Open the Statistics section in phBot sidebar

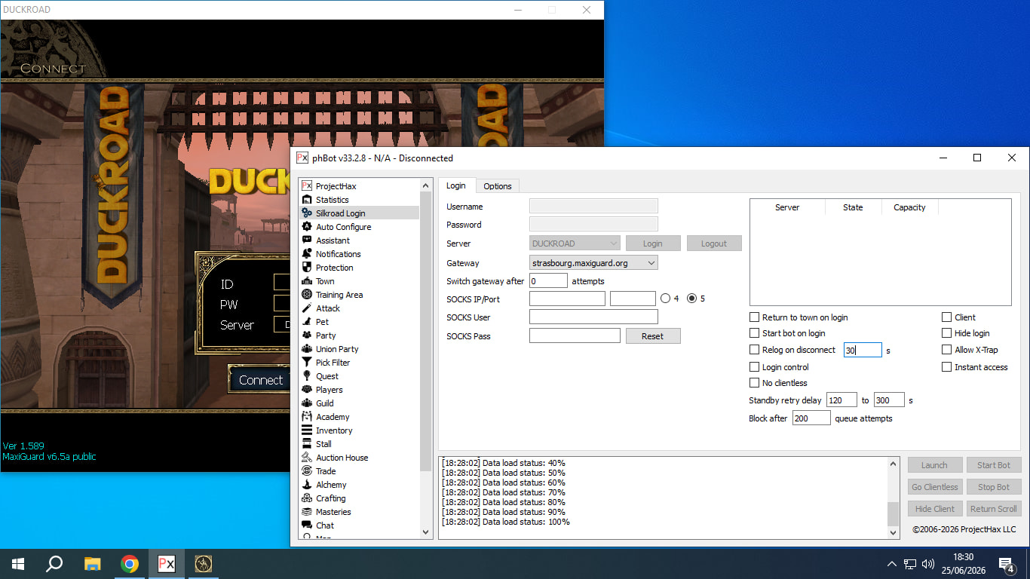pyautogui.click(x=332, y=200)
